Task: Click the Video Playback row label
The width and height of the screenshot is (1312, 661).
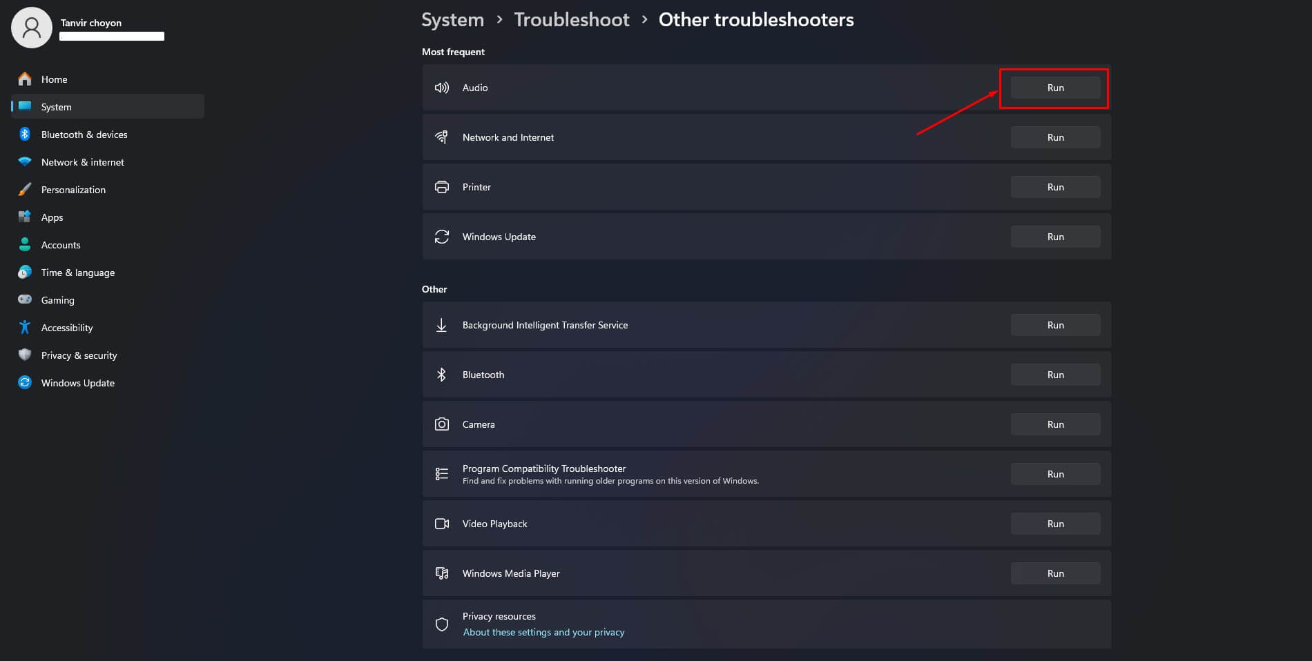Action: click(x=494, y=524)
